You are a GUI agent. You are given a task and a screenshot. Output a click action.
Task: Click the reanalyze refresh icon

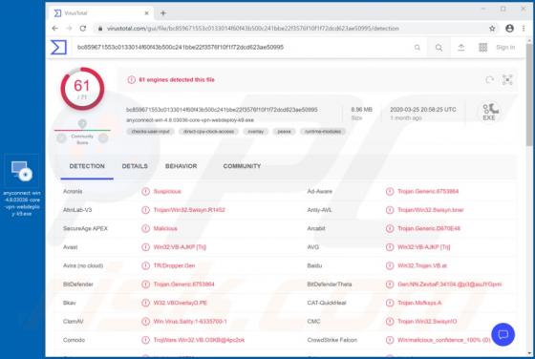(x=489, y=80)
